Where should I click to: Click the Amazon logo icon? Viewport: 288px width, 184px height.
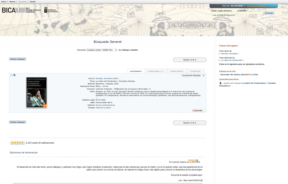pos(220,83)
